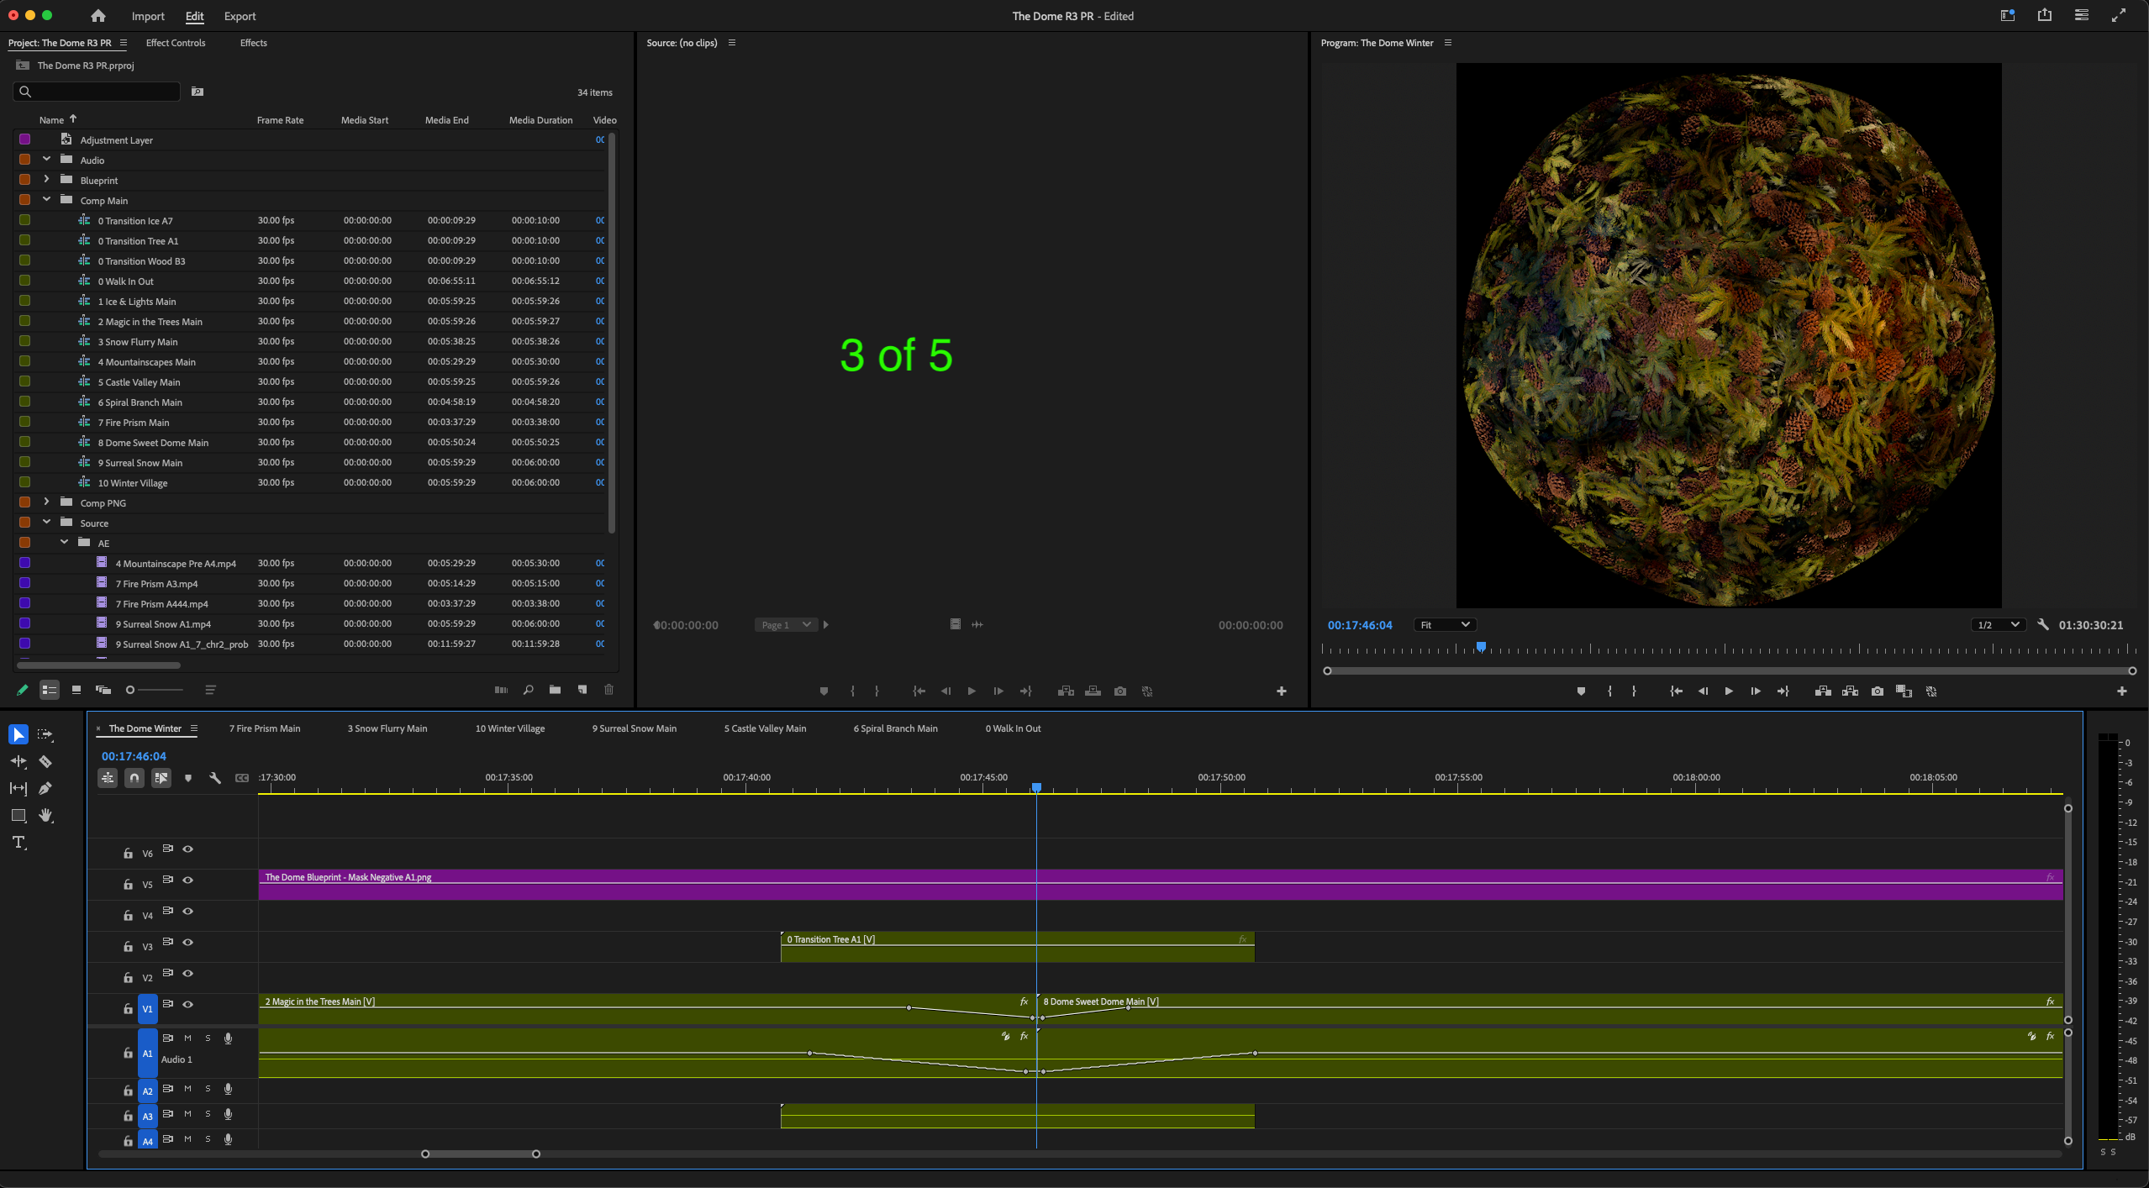2149x1188 pixels.
Task: Hide track V5 with eye icon
Action: 188,880
